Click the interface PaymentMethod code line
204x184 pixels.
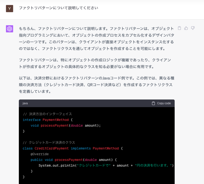pyautogui.click(x=48, y=120)
